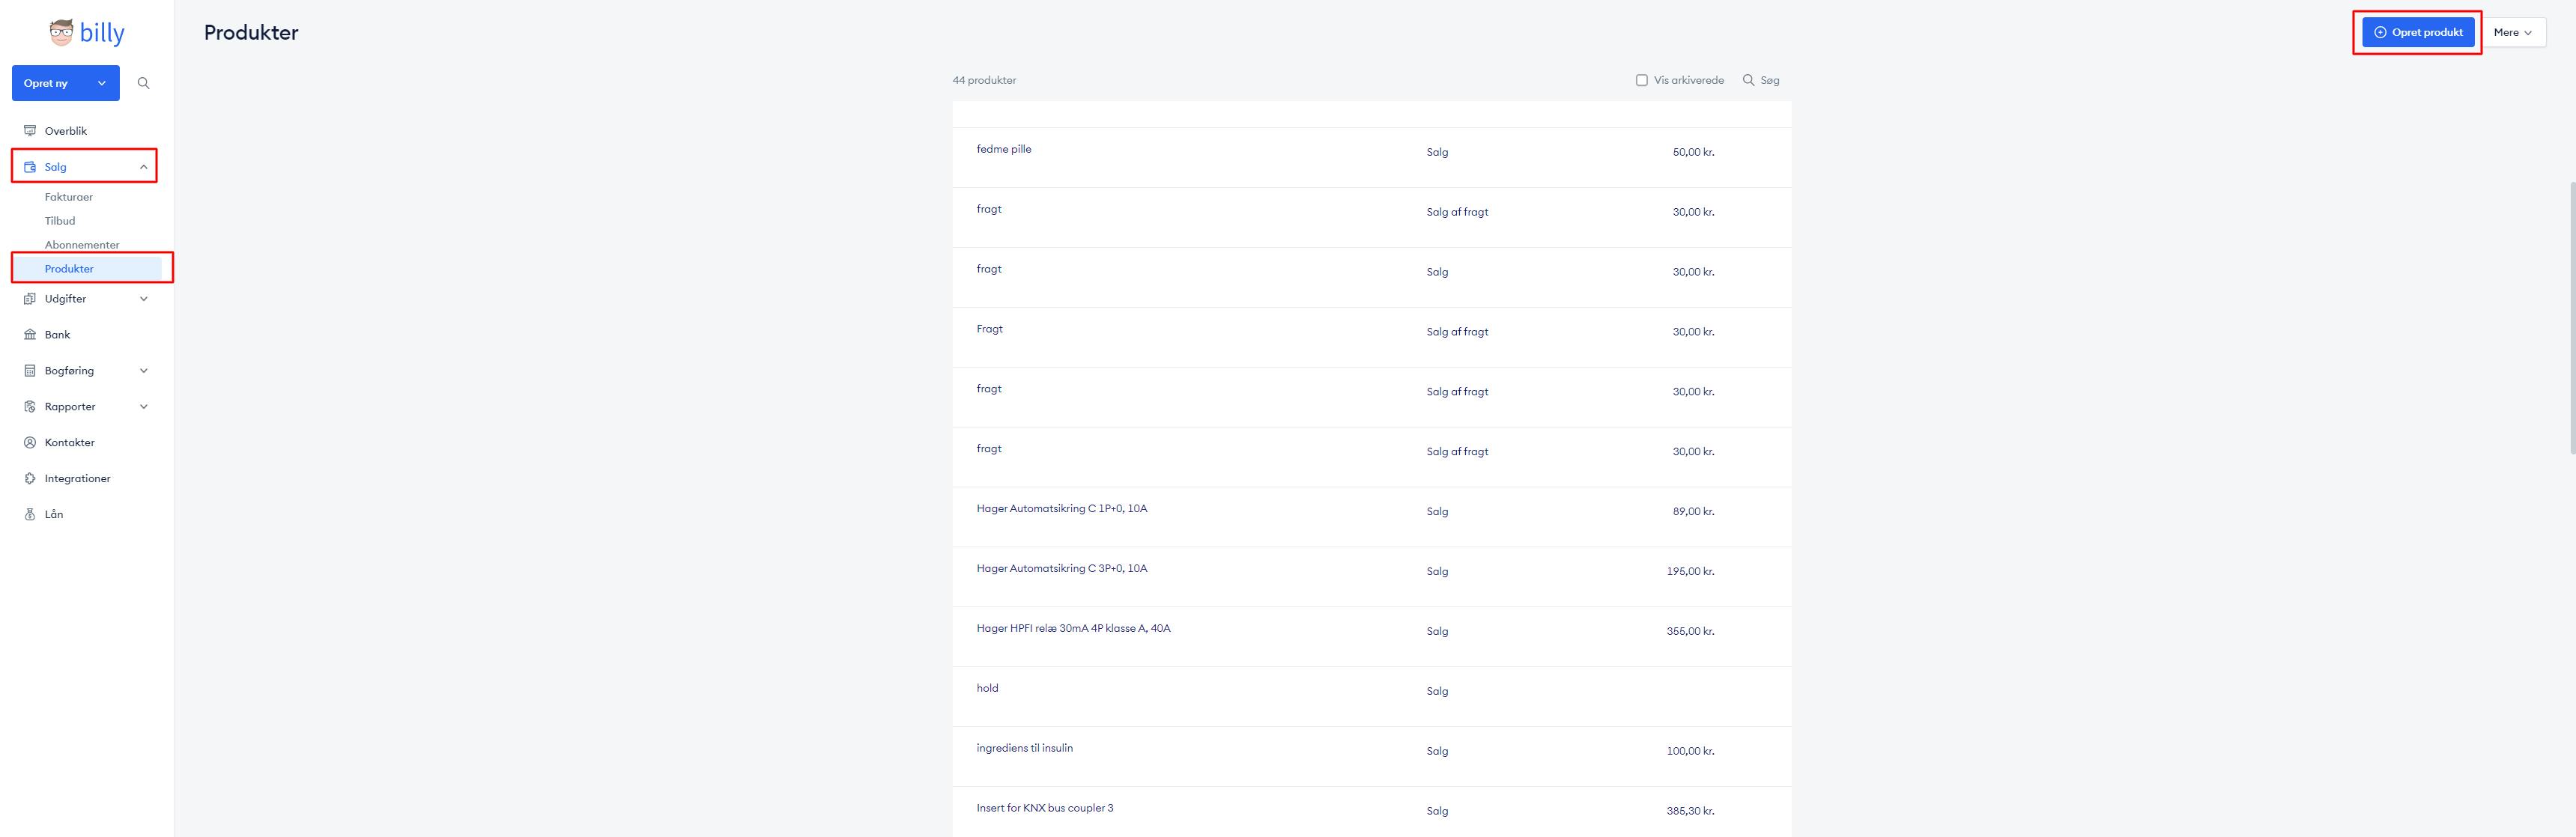The image size is (2576, 837).
Task: Click the Opret ny button
Action: coord(66,83)
